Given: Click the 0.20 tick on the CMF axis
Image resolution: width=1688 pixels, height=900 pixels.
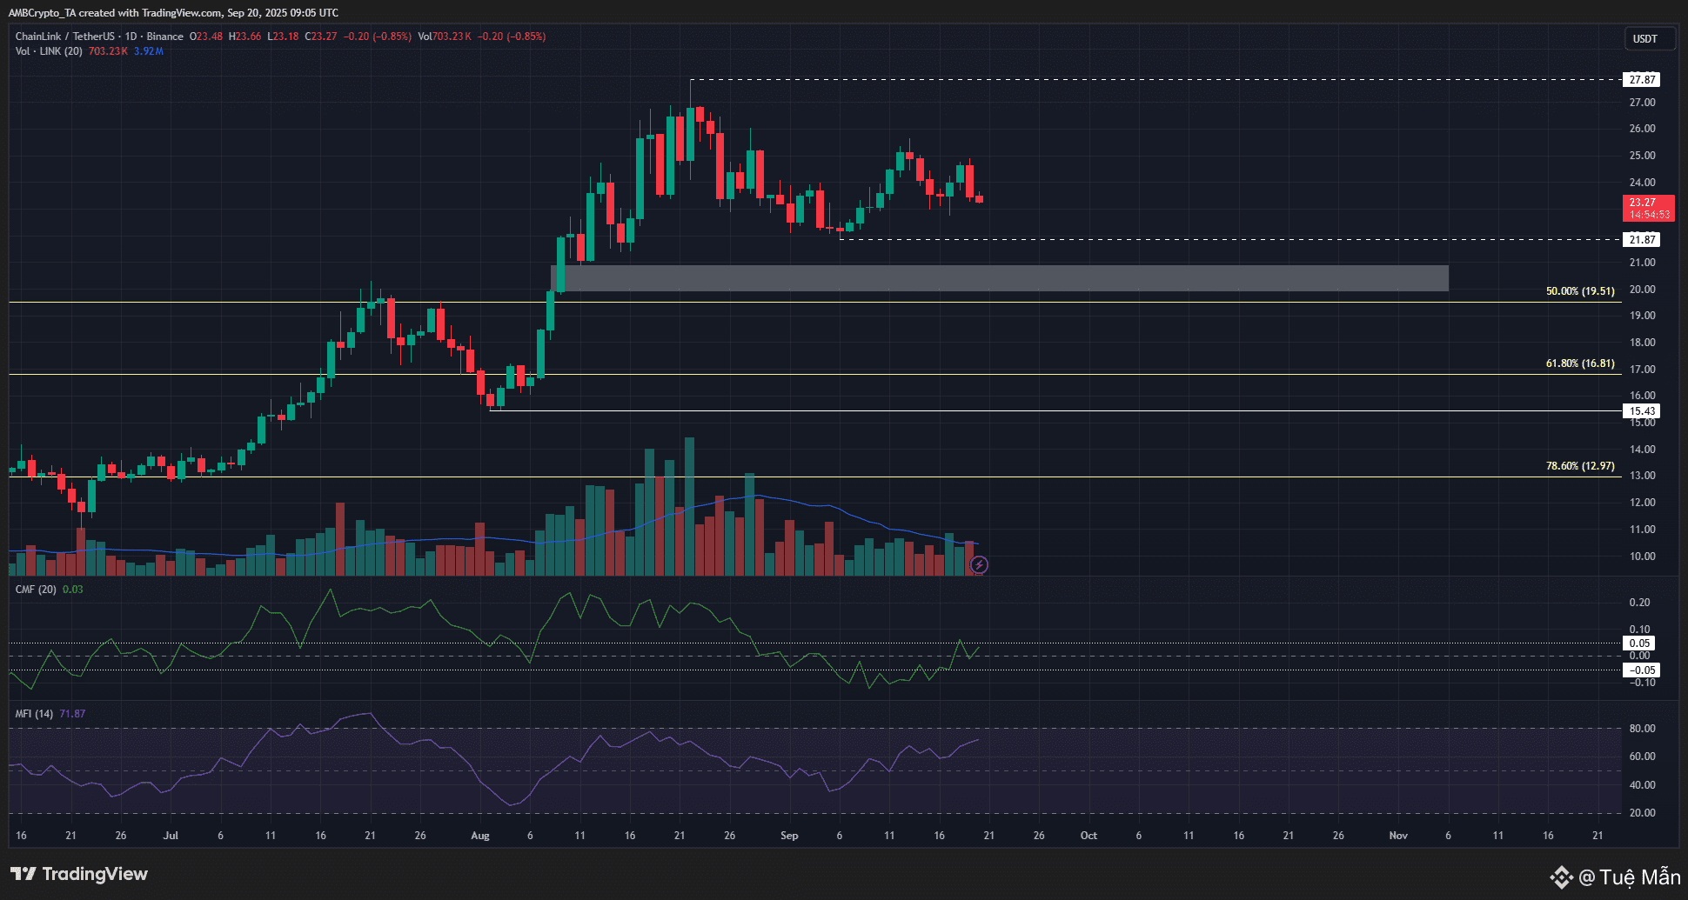Looking at the screenshot, I should 1640,603.
